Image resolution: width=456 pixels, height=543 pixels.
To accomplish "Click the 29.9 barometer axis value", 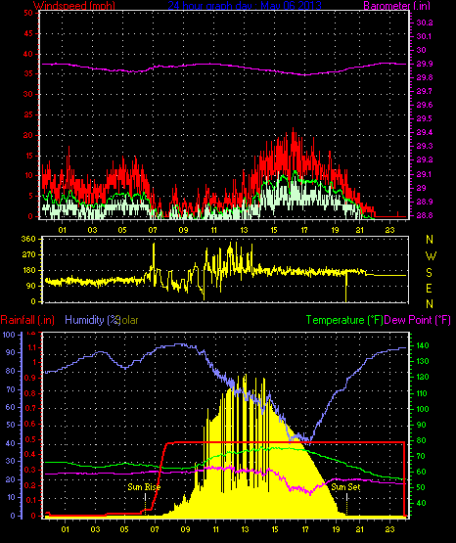I will pyautogui.click(x=425, y=64).
